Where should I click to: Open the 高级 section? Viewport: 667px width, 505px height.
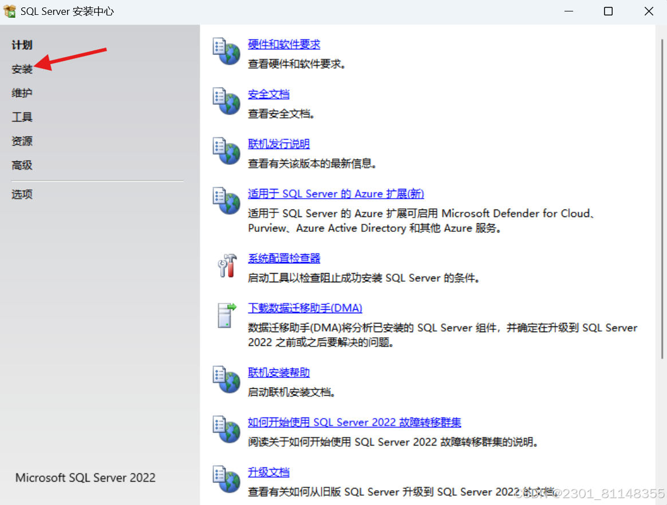click(21, 165)
